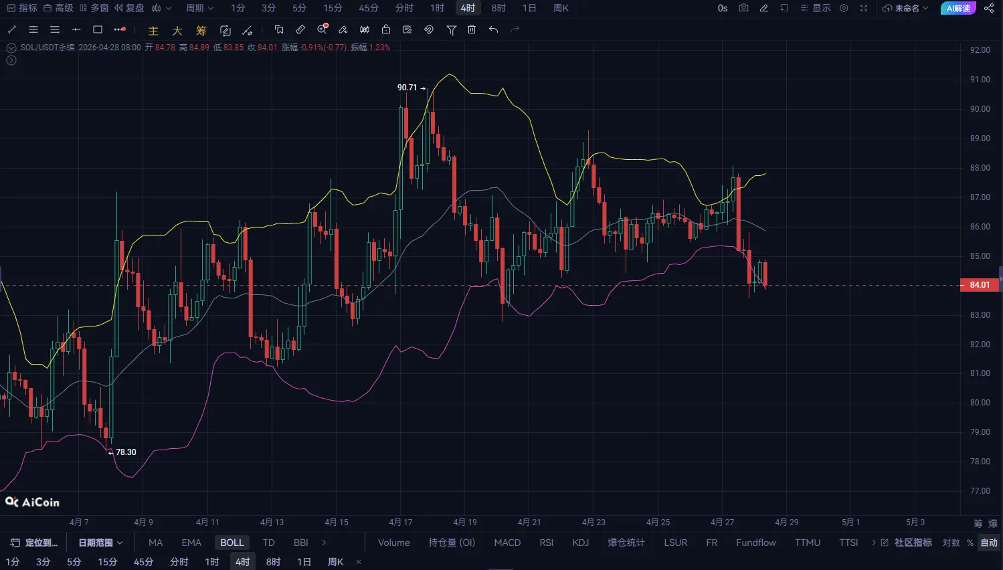The image size is (1003, 570).
Task: Show more main indicators after BBI
Action: coord(324,543)
